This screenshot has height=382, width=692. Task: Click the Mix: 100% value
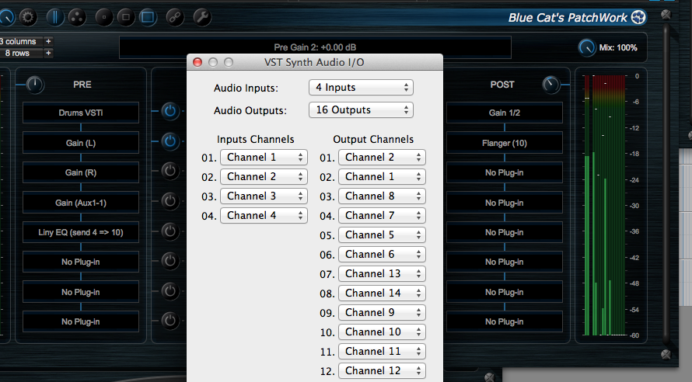click(618, 47)
